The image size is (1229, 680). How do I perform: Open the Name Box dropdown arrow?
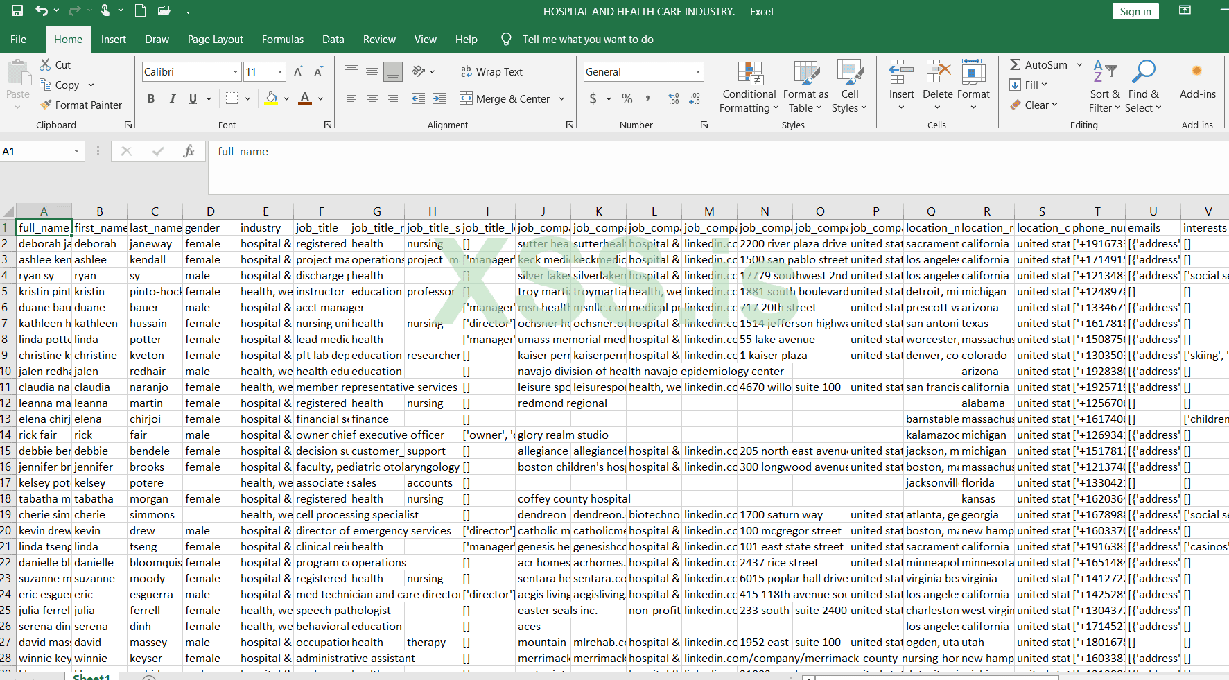(x=76, y=151)
